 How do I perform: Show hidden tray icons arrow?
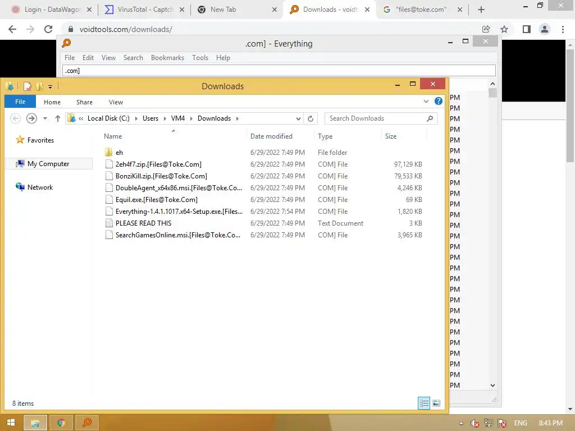point(461,423)
